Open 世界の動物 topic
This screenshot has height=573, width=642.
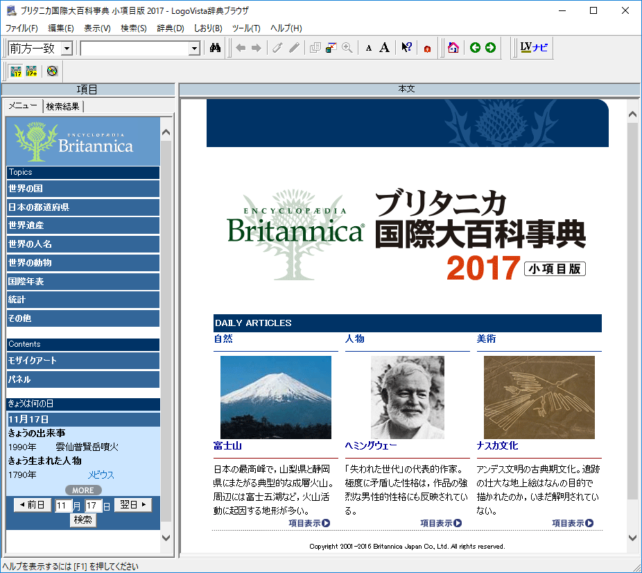[x=83, y=262]
